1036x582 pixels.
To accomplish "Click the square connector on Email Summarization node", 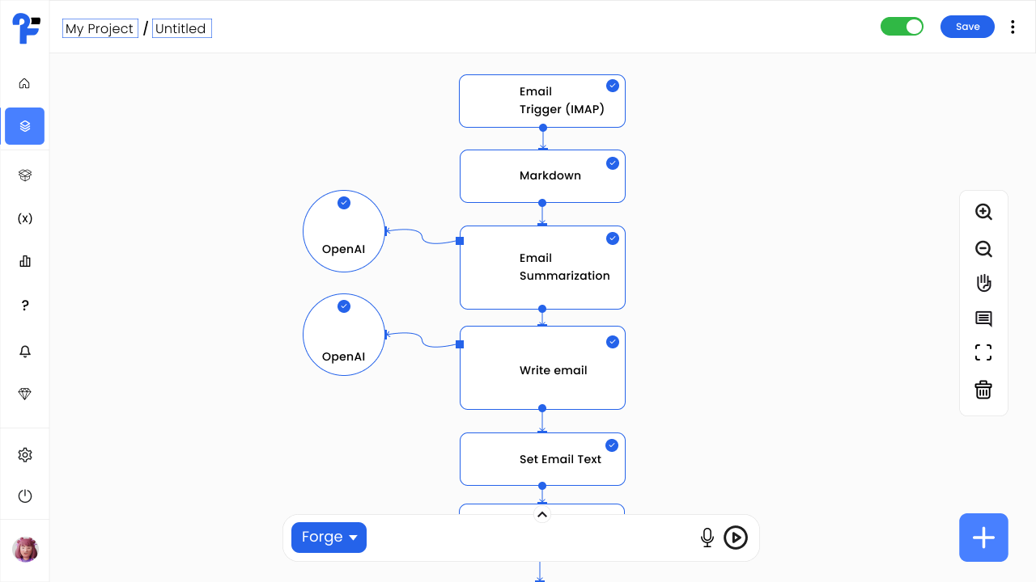I will (x=460, y=241).
